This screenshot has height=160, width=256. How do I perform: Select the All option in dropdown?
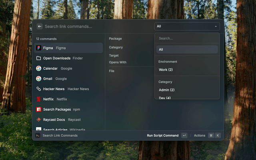[187, 50]
